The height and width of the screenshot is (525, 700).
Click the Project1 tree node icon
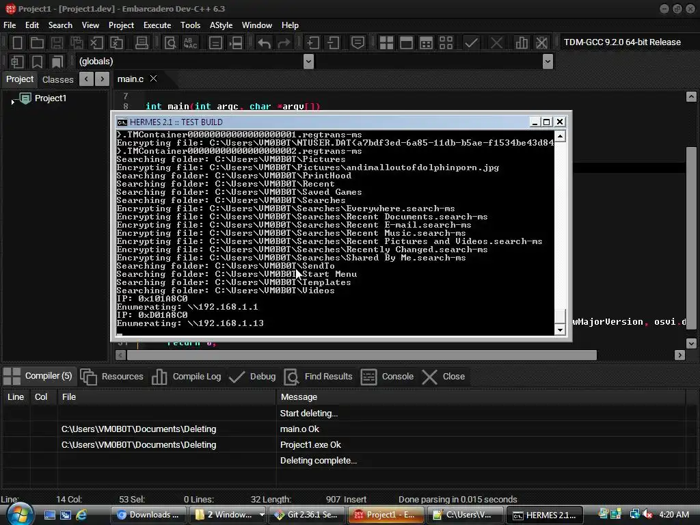click(25, 98)
